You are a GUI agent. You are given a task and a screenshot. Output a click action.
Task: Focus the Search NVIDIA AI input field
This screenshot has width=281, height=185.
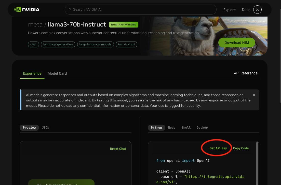coord(140,9)
